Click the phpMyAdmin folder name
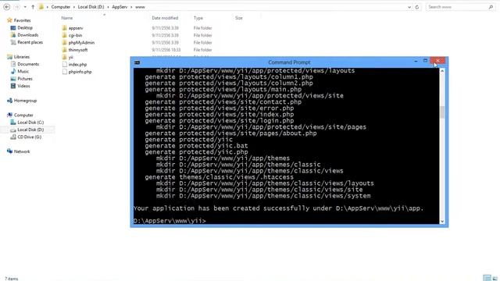This screenshot has width=500, height=281. (81, 43)
